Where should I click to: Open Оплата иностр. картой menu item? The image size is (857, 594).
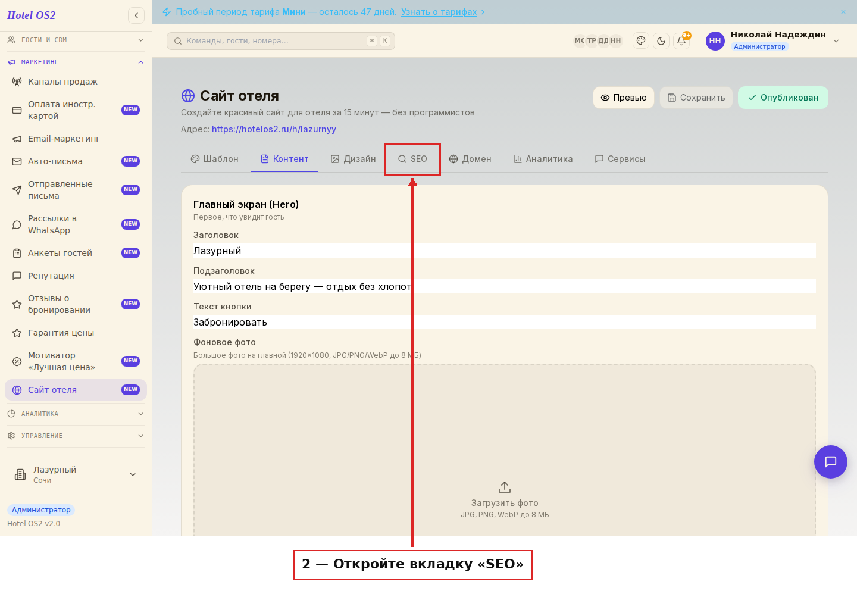[76, 110]
